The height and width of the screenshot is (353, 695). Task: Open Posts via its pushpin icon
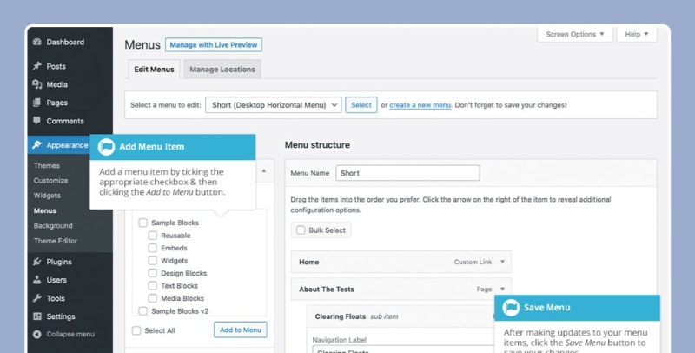click(x=36, y=66)
